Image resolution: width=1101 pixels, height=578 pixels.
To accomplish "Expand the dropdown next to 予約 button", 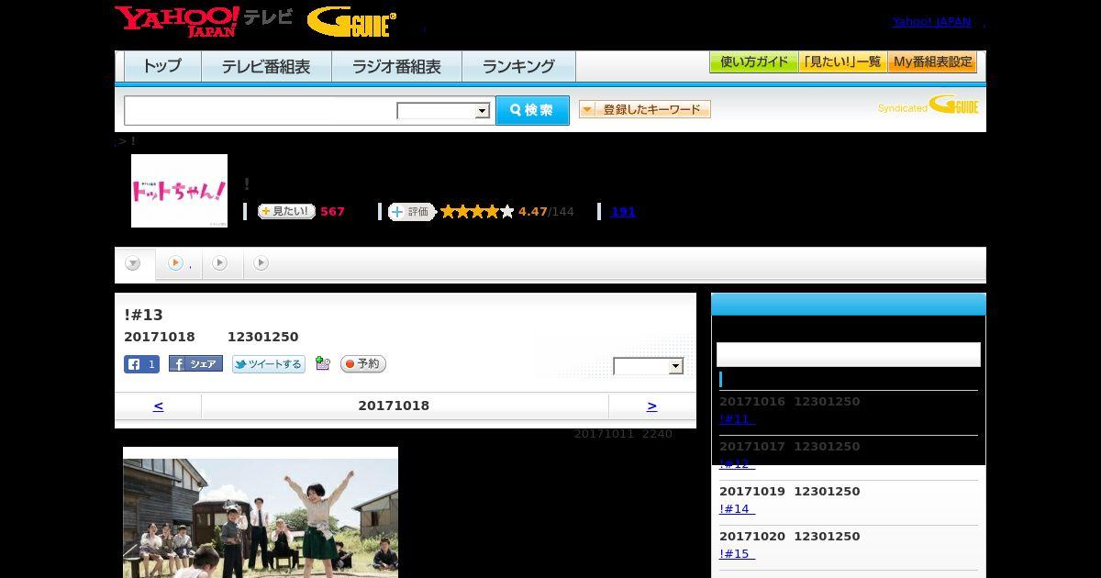I will pyautogui.click(x=649, y=366).
